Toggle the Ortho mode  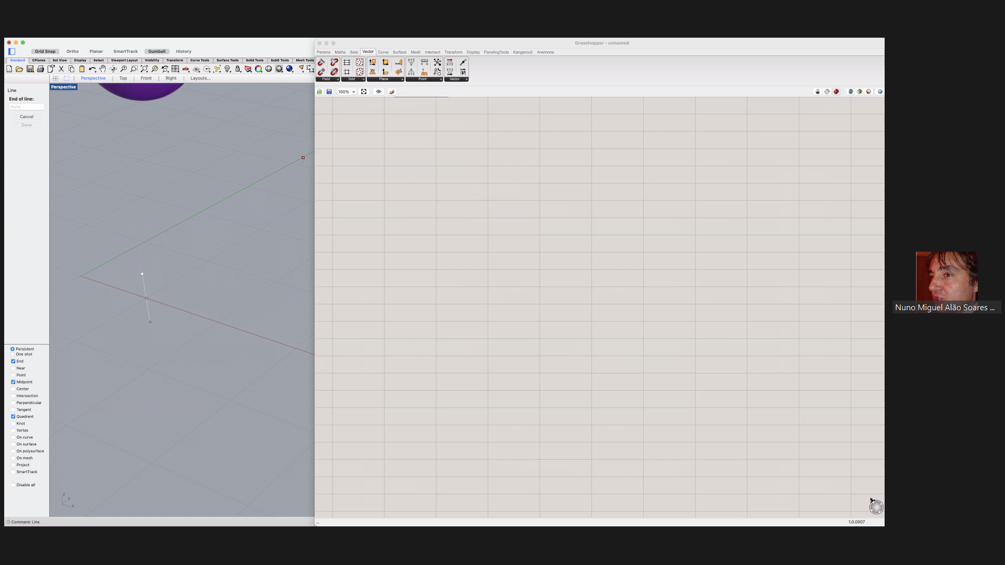pyautogui.click(x=73, y=51)
